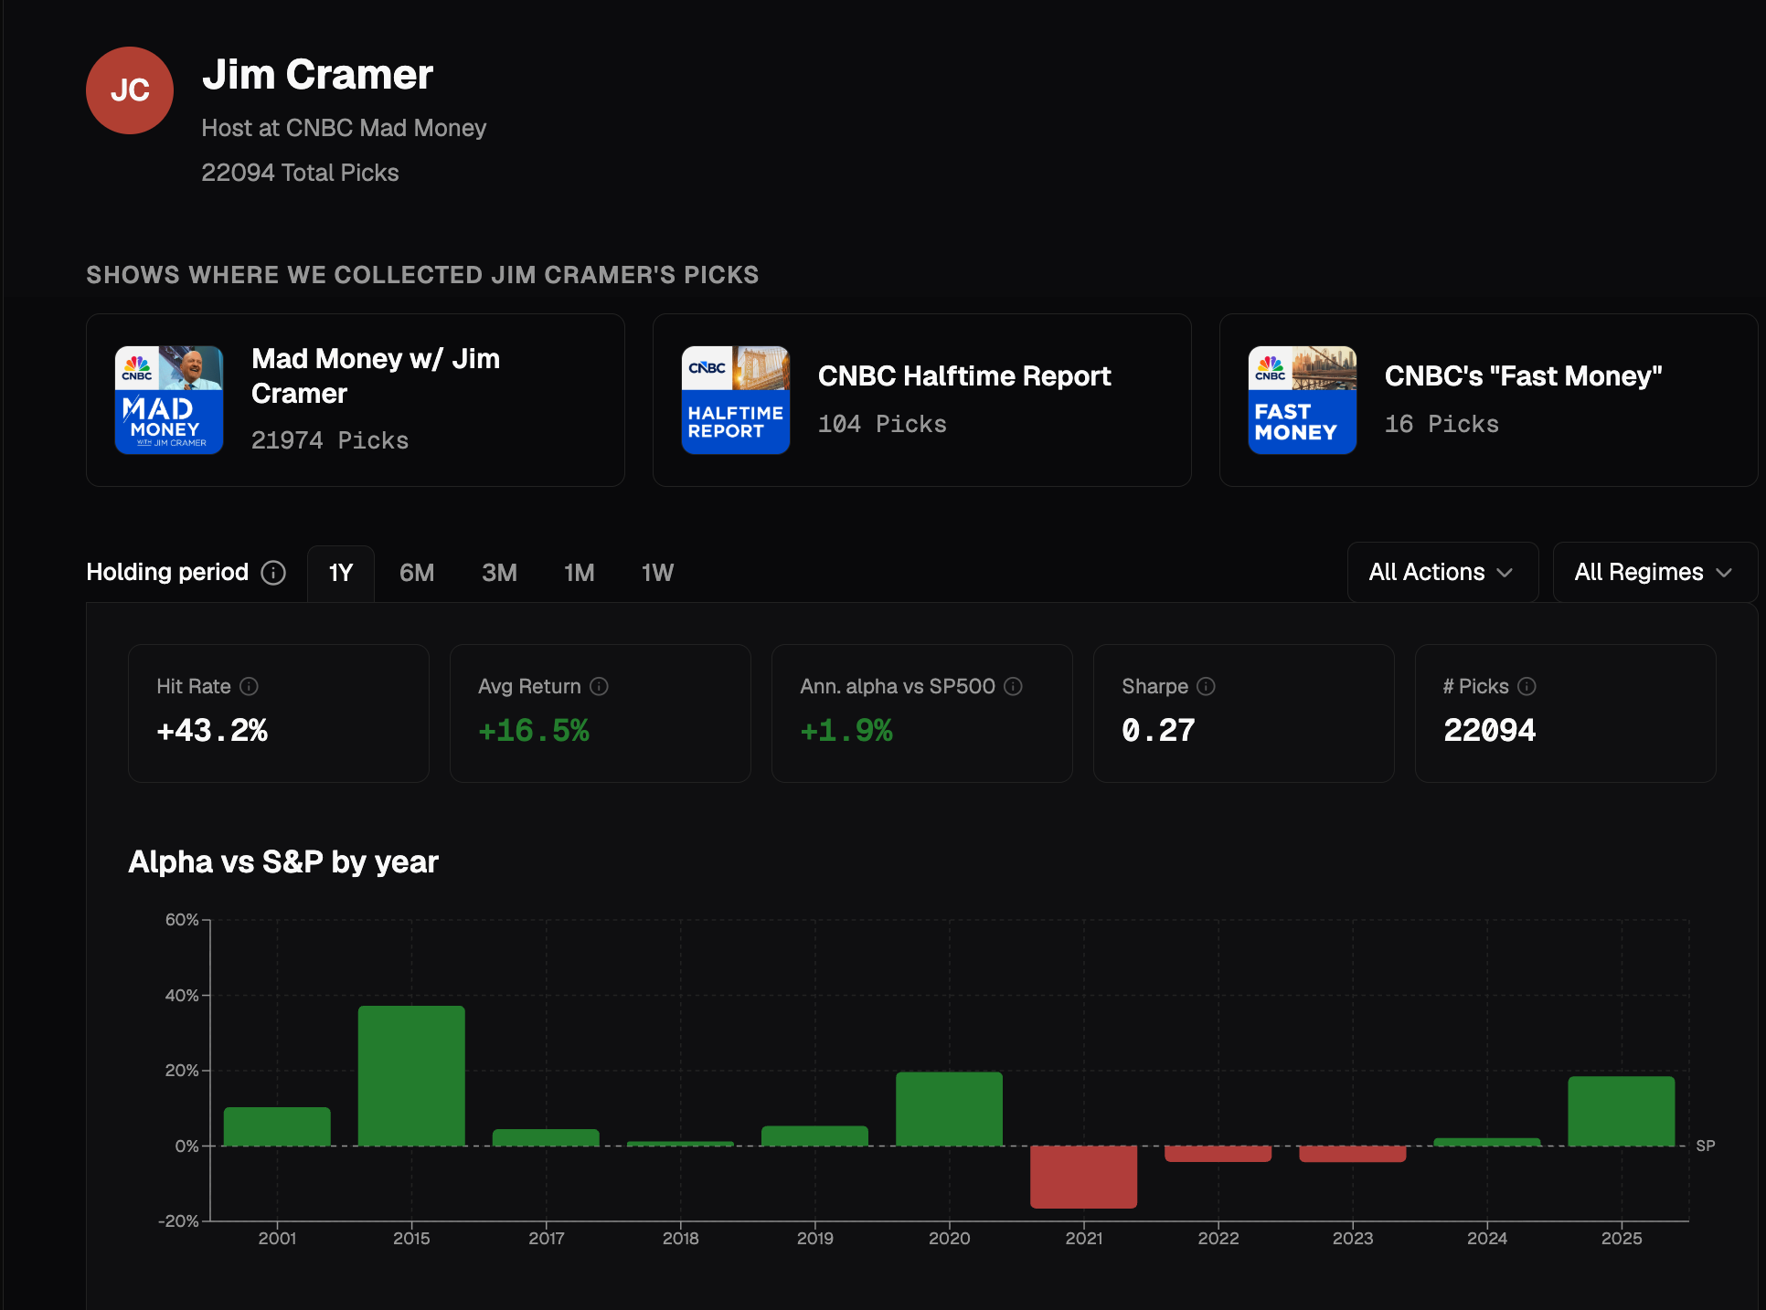Click the 2020 alpha bar
Image resolution: width=1766 pixels, height=1310 pixels.
(x=949, y=1109)
